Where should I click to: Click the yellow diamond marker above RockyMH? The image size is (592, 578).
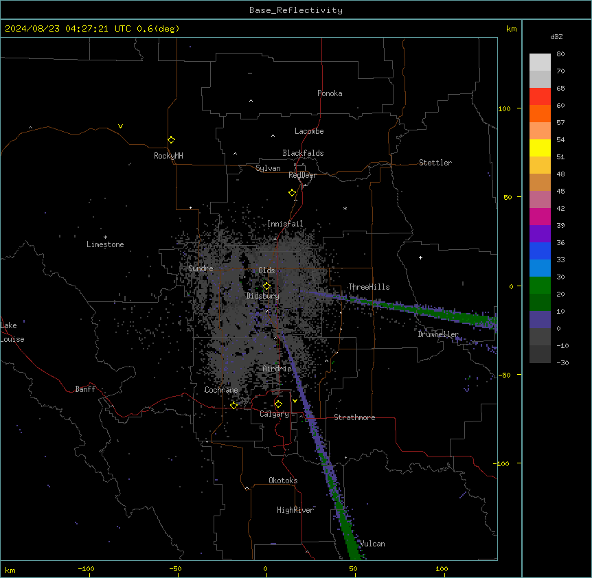[171, 140]
